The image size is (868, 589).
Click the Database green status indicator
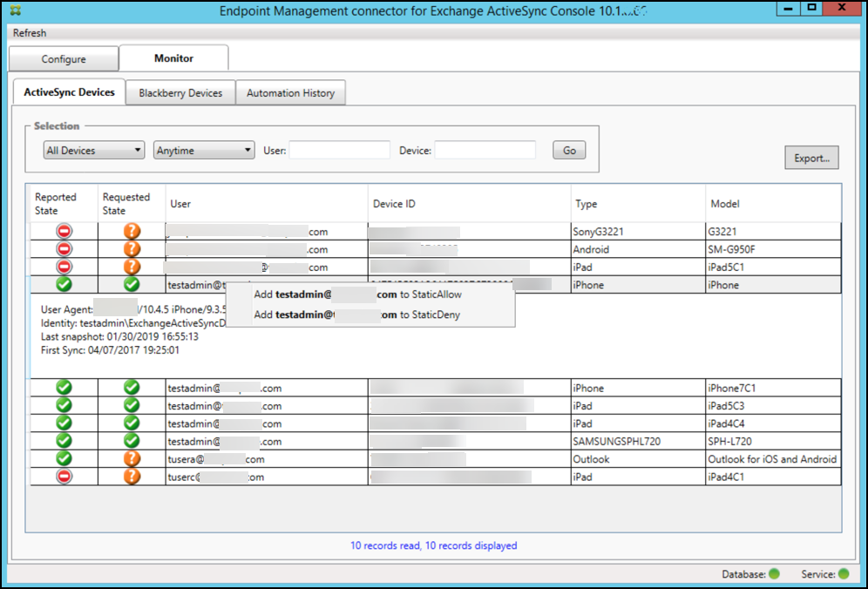coord(775,574)
